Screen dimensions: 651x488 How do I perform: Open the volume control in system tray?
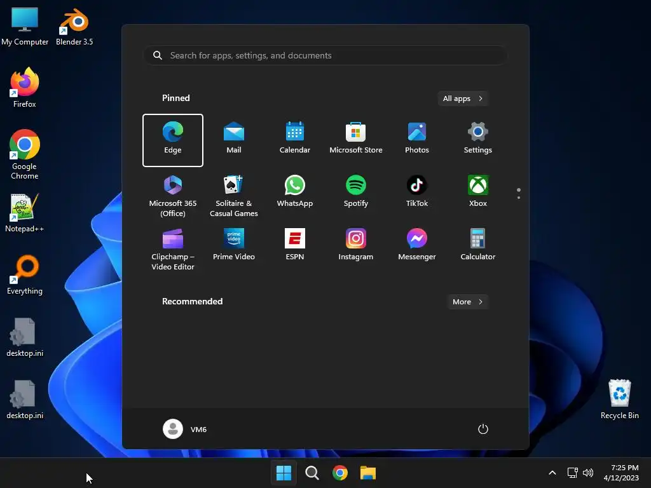click(x=588, y=473)
